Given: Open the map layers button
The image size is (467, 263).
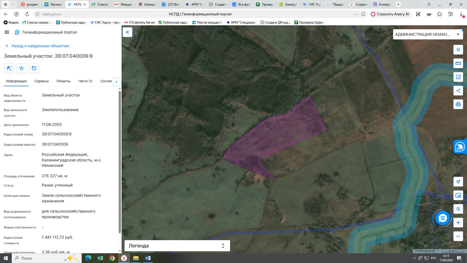Looking at the screenshot, I should [458, 50].
